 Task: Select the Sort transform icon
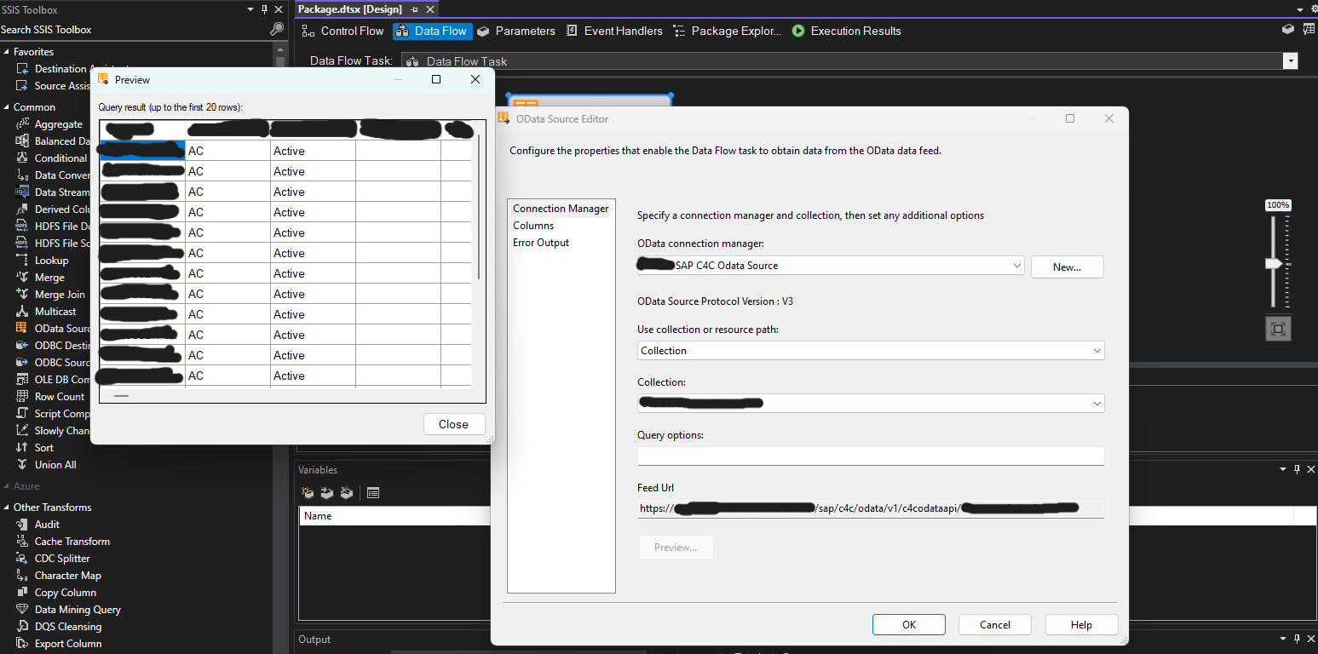[x=22, y=448]
